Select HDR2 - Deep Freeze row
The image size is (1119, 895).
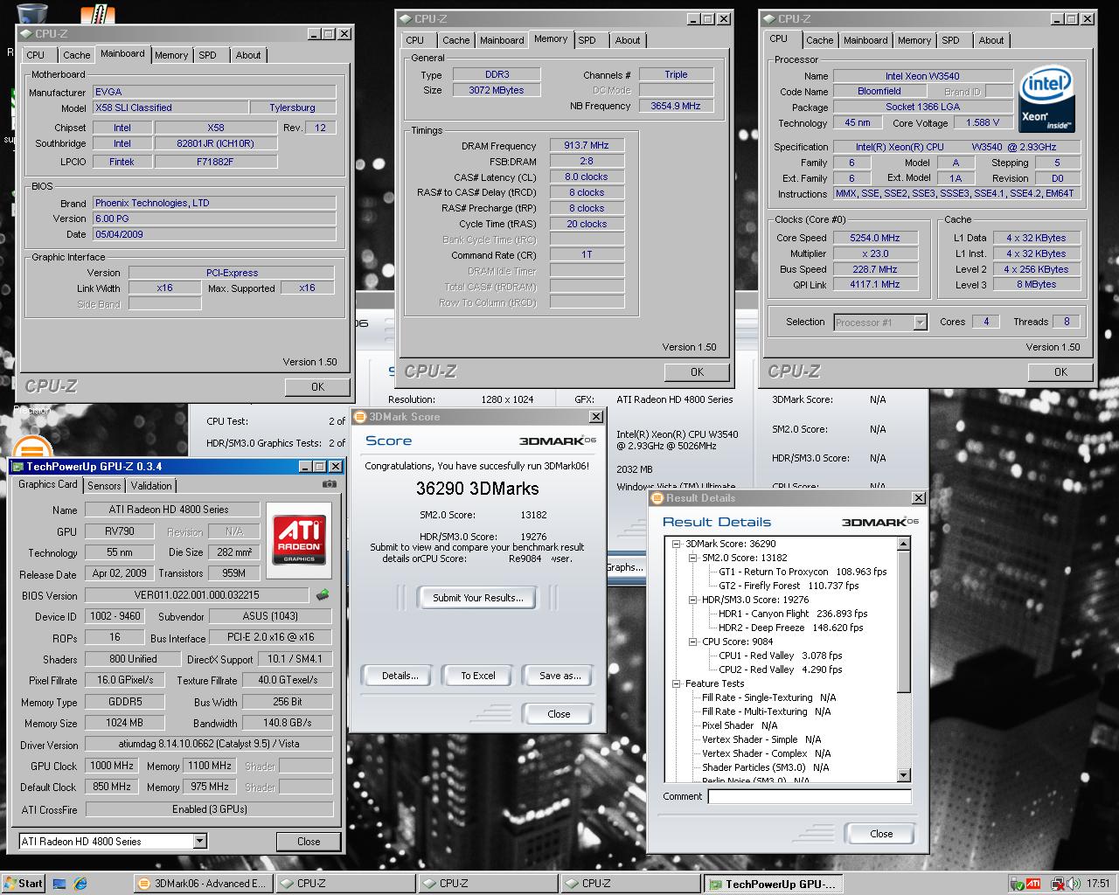pyautogui.click(x=790, y=628)
